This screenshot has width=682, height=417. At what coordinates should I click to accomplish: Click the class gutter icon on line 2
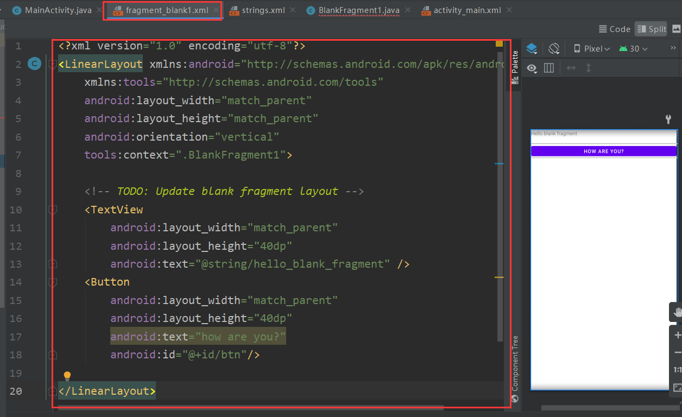point(34,64)
